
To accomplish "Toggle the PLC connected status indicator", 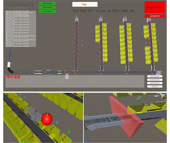I will [x=47, y=11].
